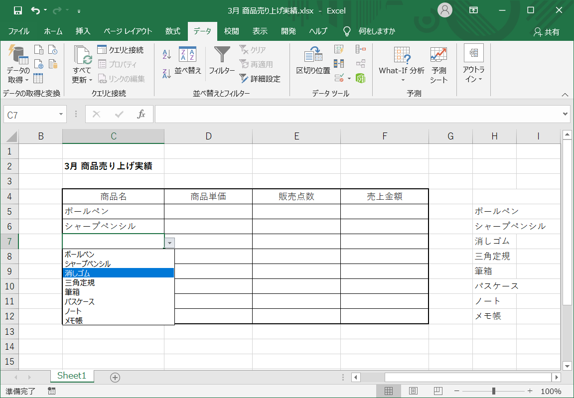Toggle the フィルター tool
Screen dimensions: 574x398
click(221, 63)
